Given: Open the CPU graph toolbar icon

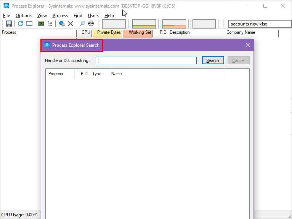Looking at the screenshot, I should point(41,24).
